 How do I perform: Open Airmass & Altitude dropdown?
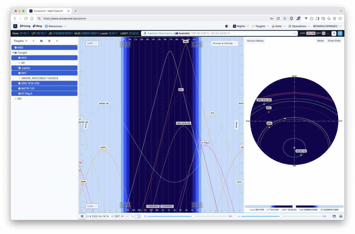click(x=224, y=43)
